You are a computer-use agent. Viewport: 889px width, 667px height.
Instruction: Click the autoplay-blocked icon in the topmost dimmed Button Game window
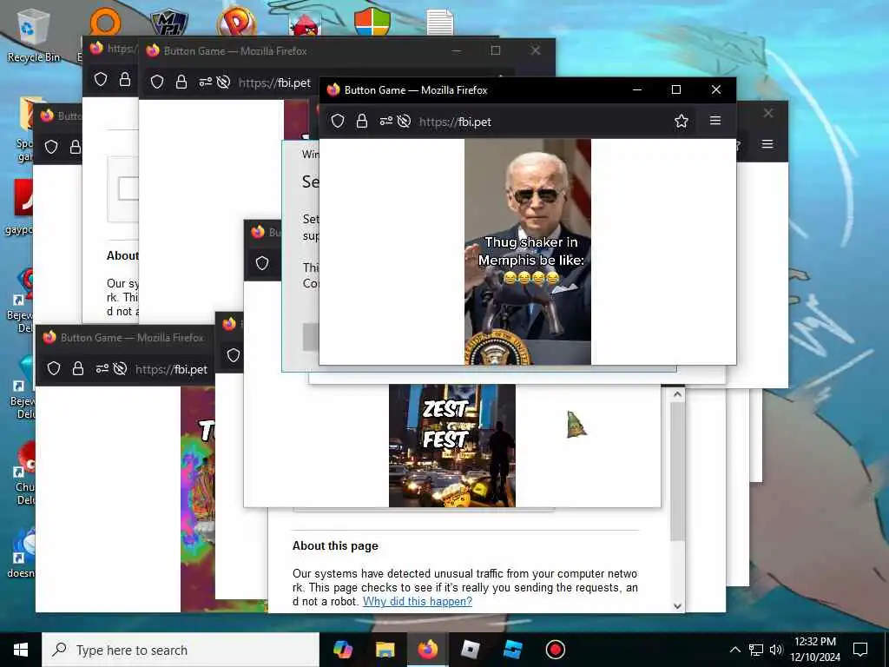[x=223, y=83]
